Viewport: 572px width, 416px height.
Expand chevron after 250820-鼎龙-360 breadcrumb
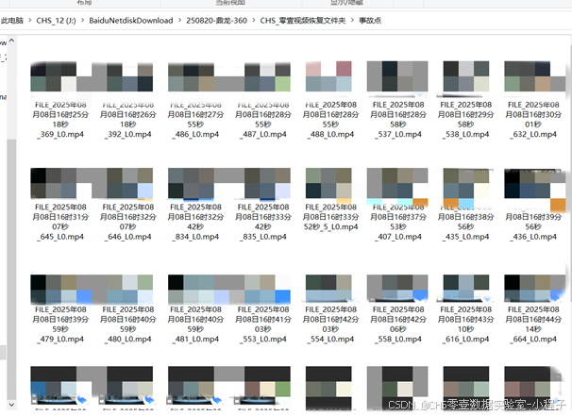point(254,21)
